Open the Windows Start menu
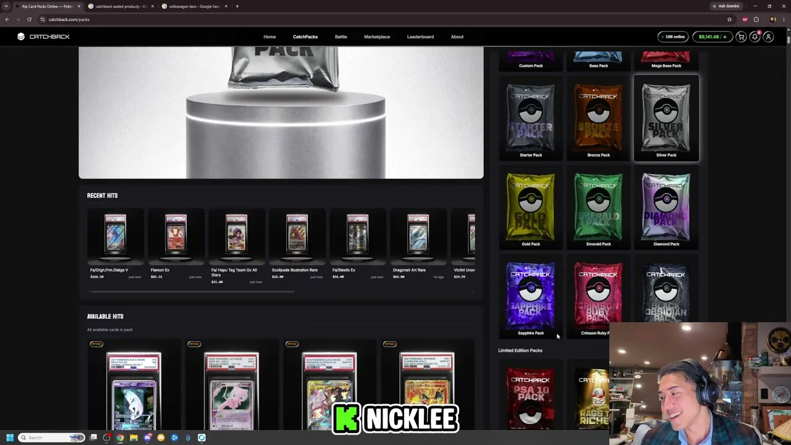This screenshot has width=791, height=445. click(9, 438)
